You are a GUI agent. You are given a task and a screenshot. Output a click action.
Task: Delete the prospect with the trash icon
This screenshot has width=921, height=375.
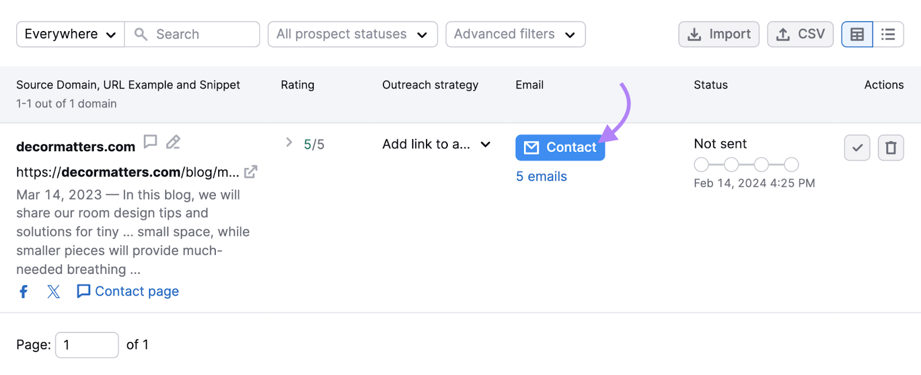coord(890,147)
